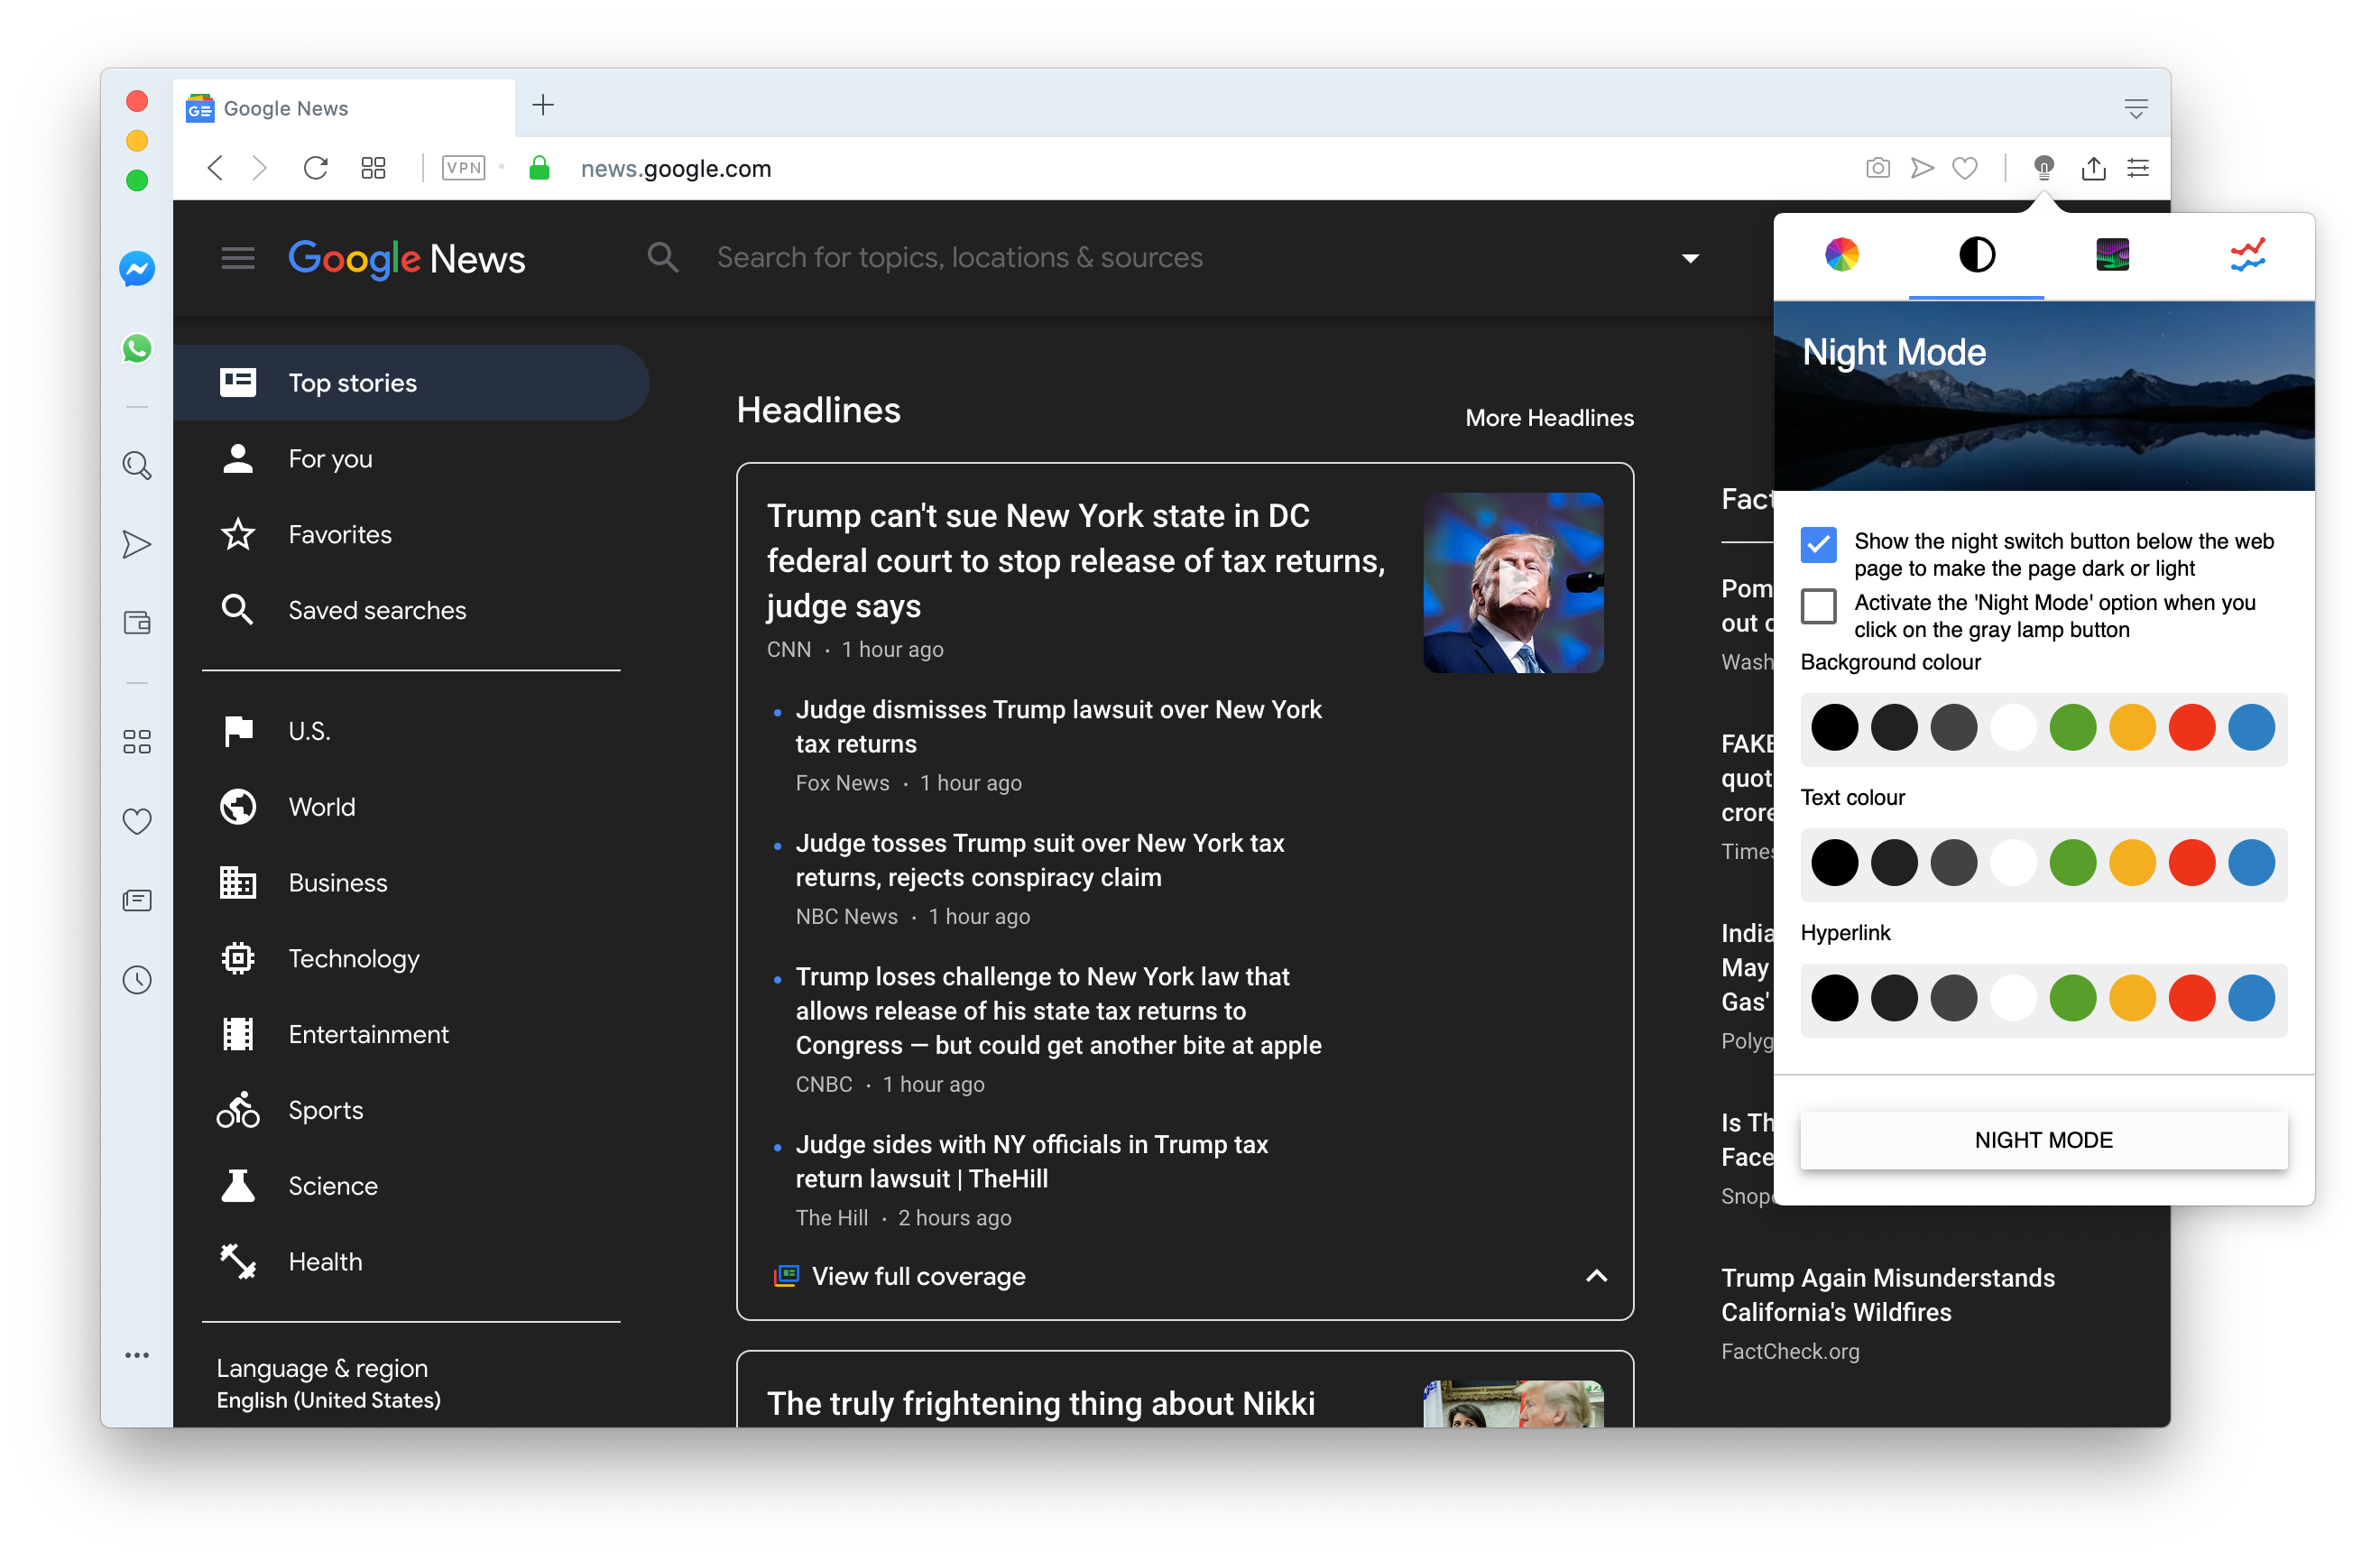Open the sidebar search icon

click(x=137, y=465)
